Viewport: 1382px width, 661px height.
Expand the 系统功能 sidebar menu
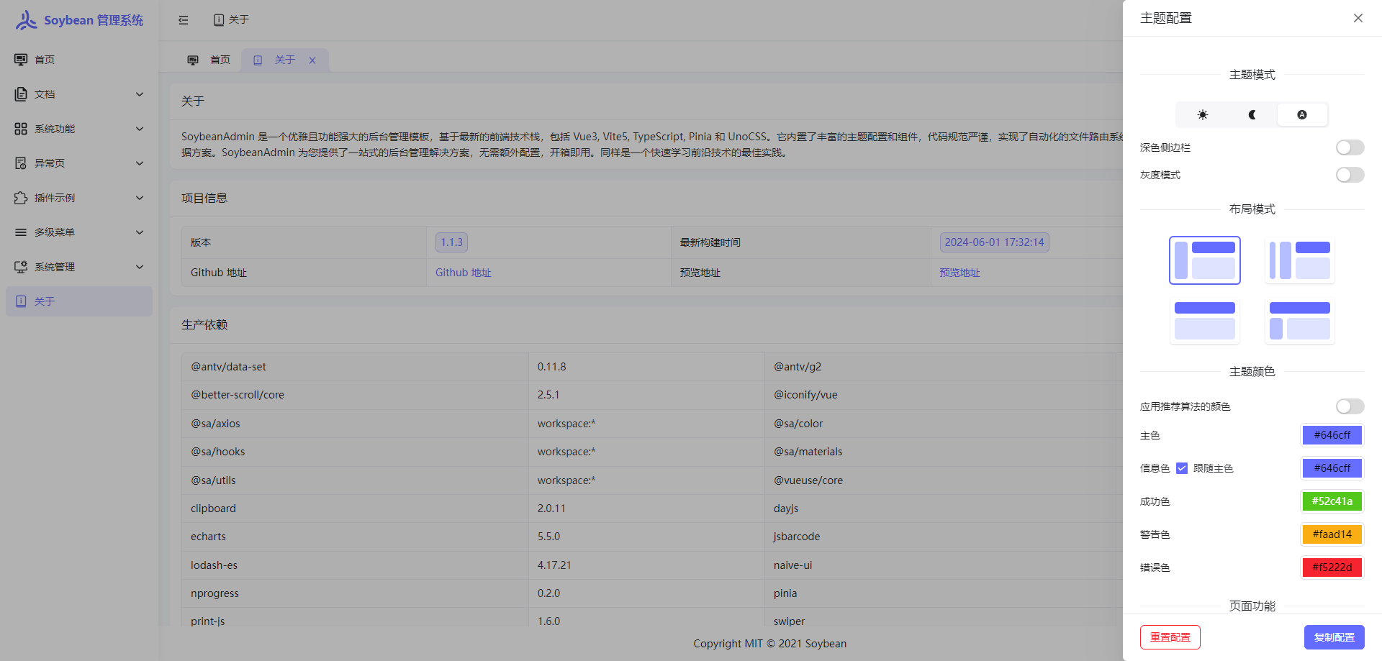(x=79, y=129)
